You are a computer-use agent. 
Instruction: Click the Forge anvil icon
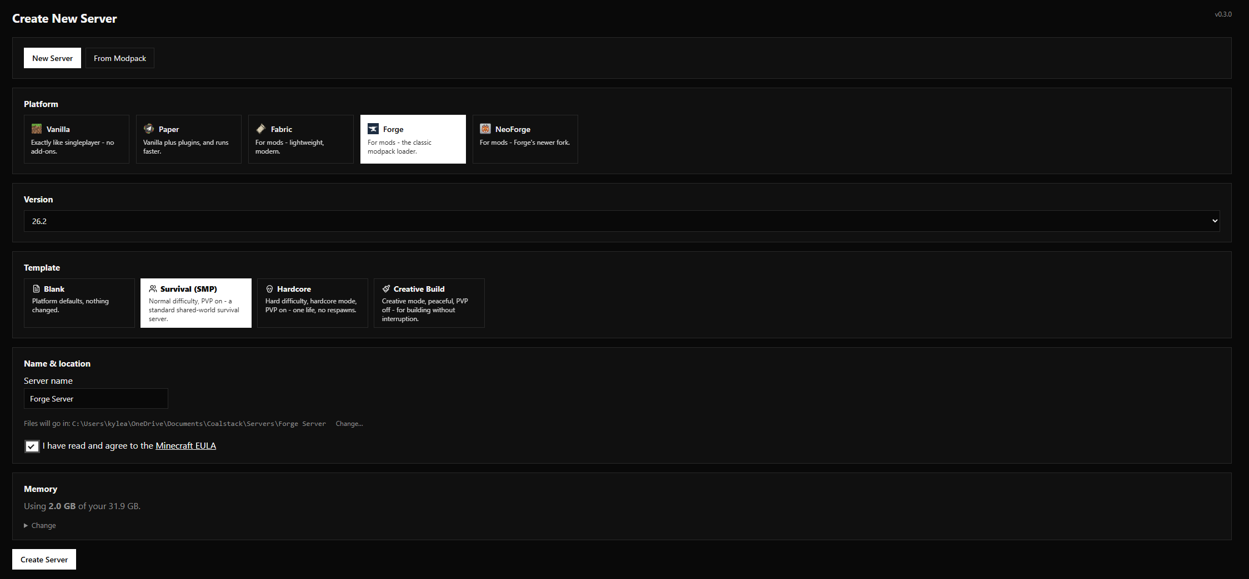click(x=373, y=129)
